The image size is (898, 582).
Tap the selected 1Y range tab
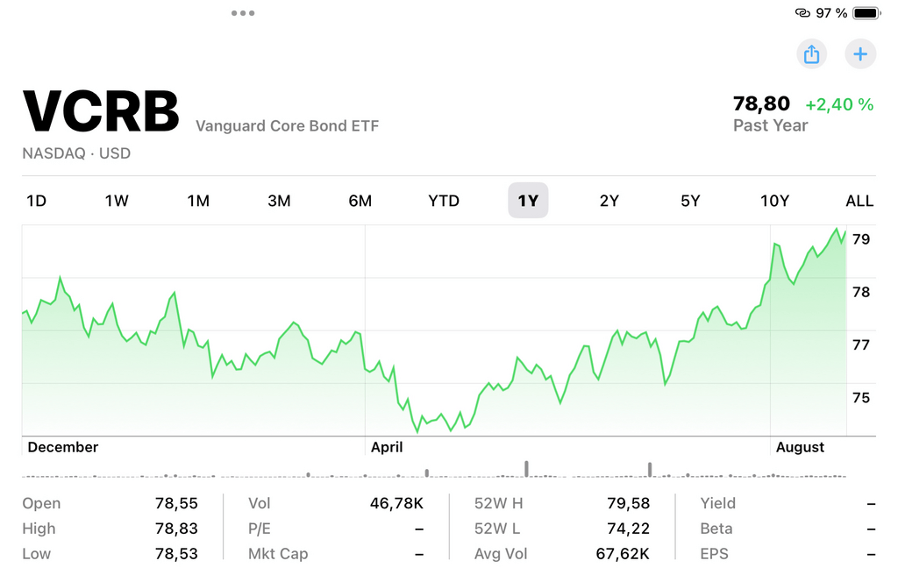pos(528,201)
